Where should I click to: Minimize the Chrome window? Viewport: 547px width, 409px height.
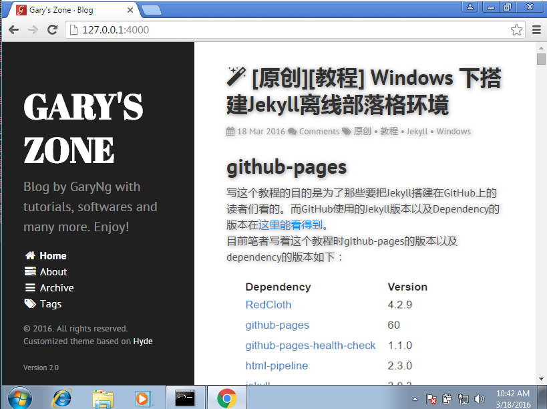click(491, 7)
